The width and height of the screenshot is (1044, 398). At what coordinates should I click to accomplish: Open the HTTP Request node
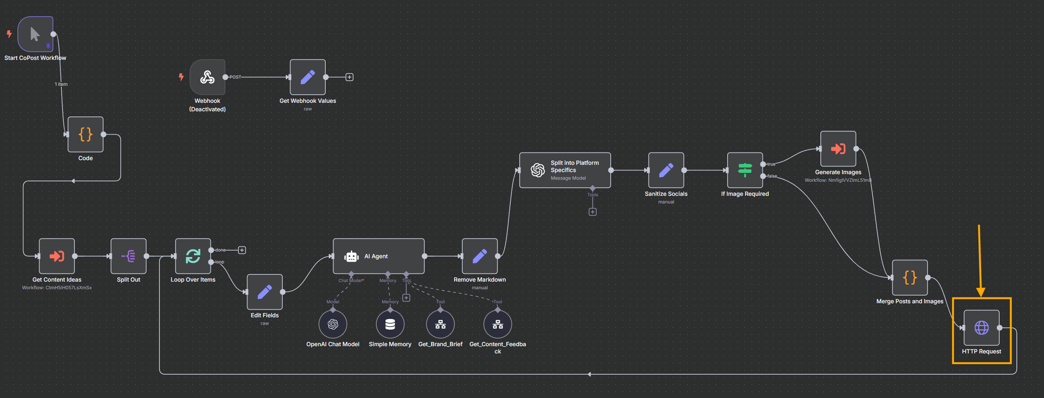[981, 327]
